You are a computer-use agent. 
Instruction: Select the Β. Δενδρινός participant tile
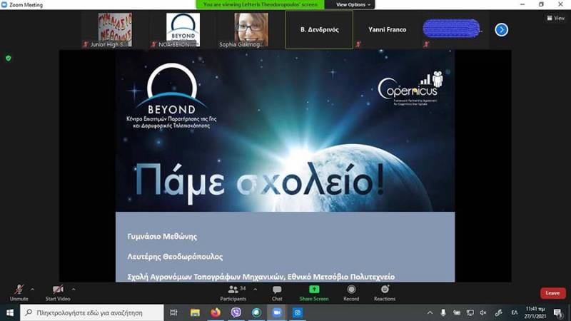click(x=319, y=30)
